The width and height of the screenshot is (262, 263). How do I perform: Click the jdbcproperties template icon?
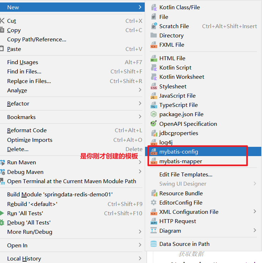click(154, 133)
